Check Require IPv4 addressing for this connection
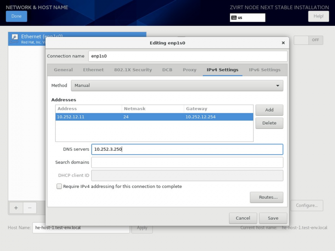Viewport: 335px width, 251px height. click(59, 186)
